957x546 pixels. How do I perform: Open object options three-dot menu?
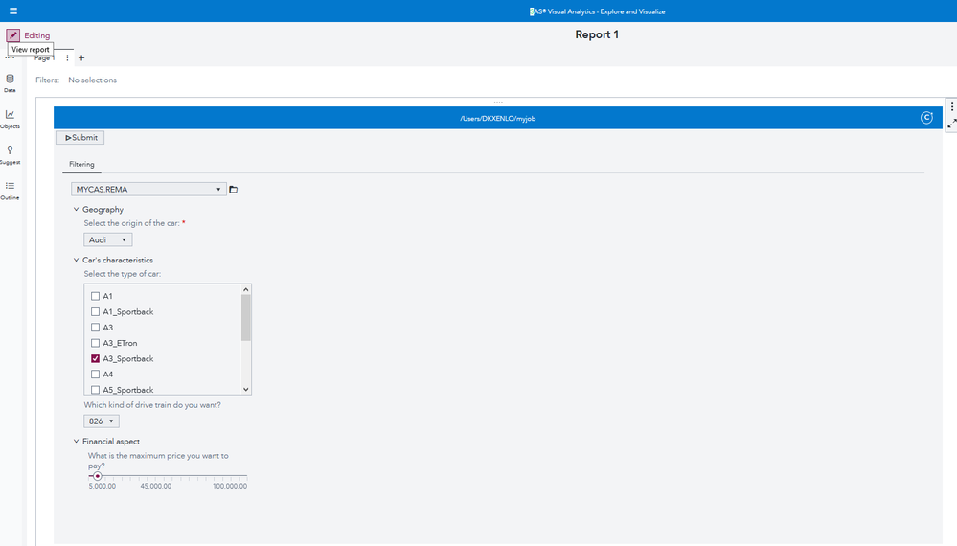click(951, 106)
